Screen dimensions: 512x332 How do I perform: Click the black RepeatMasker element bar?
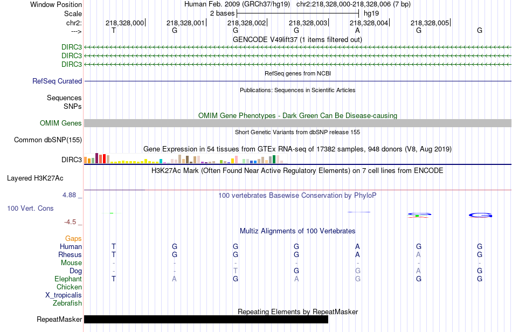pyautogui.click(x=206, y=319)
